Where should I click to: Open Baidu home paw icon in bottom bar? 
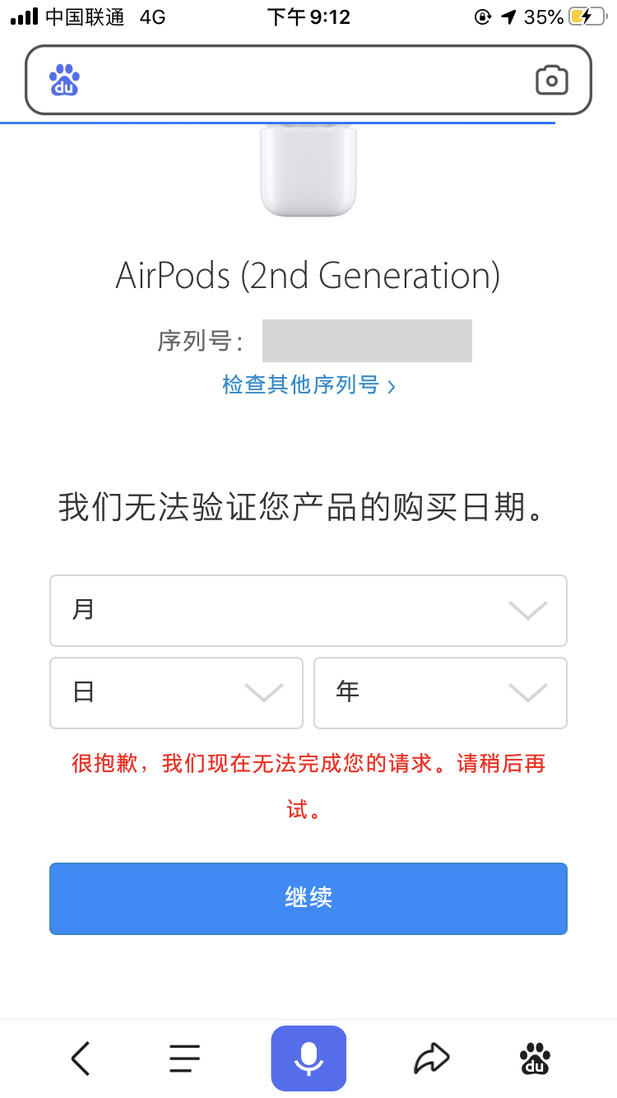536,1058
